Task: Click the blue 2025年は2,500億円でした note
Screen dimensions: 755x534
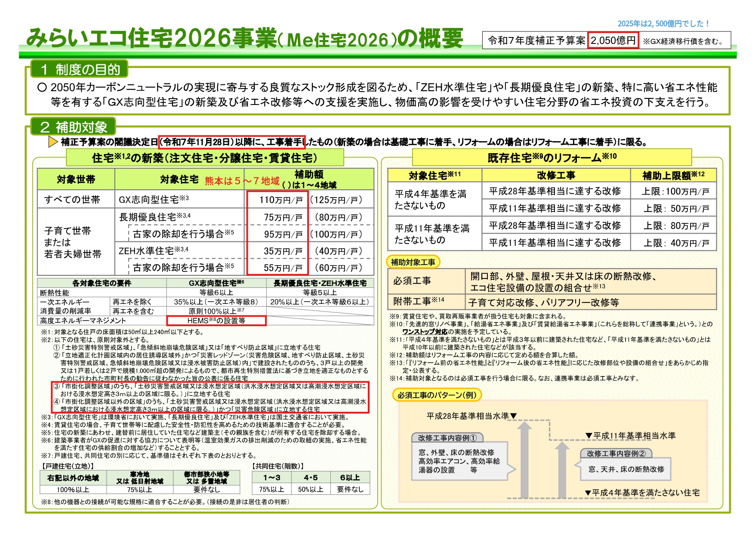Action: pos(663,24)
